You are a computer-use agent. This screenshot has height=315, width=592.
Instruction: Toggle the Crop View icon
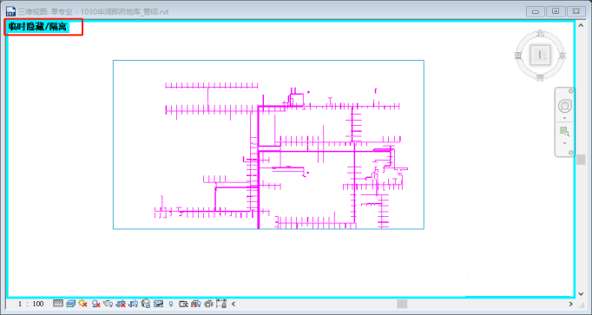click(121, 304)
